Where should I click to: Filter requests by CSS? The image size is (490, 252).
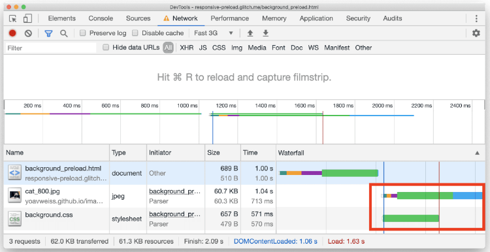point(219,48)
